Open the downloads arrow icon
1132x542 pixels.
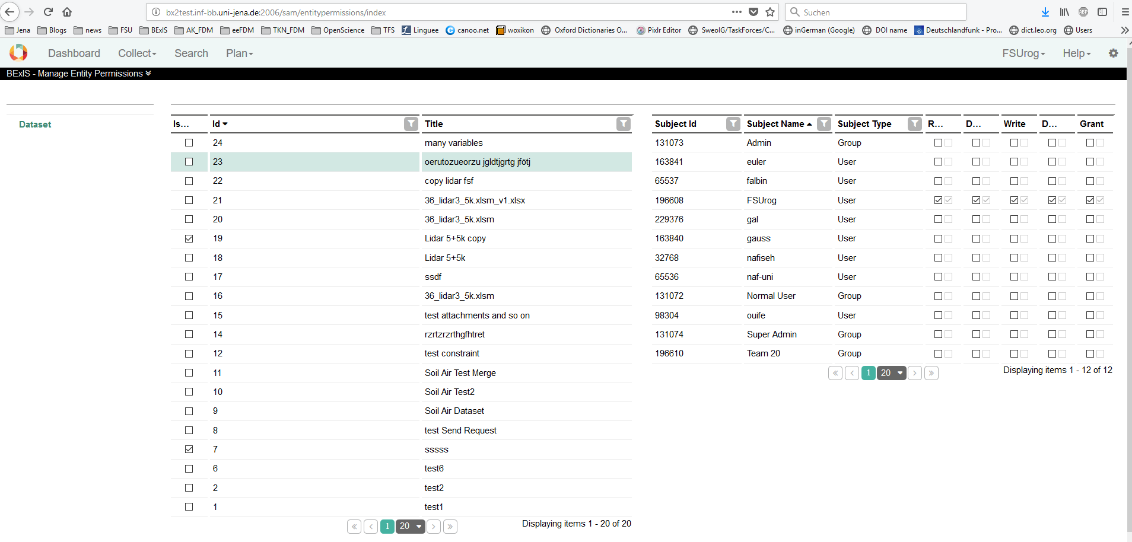coord(1045,12)
